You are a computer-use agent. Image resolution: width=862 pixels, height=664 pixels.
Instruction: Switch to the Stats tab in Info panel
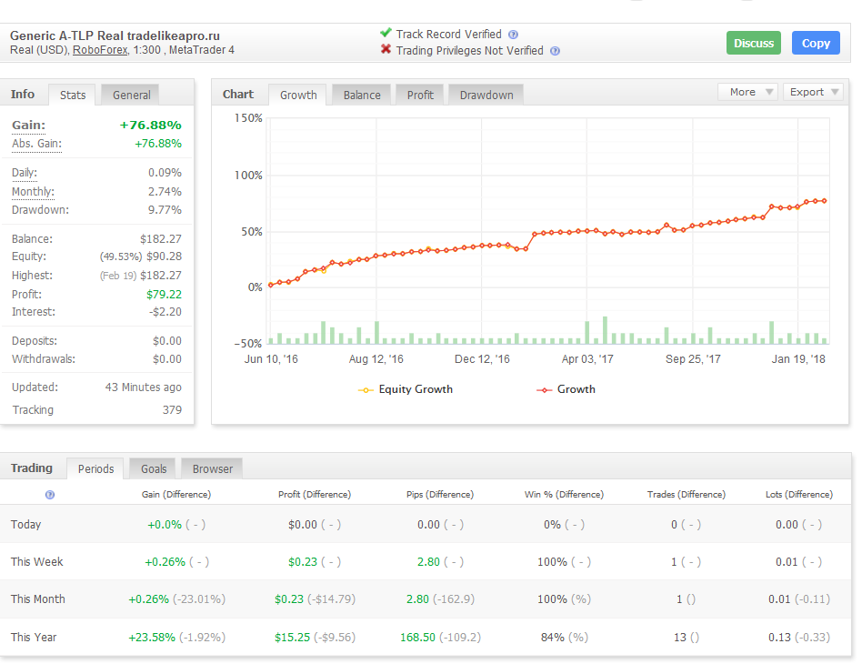(73, 96)
